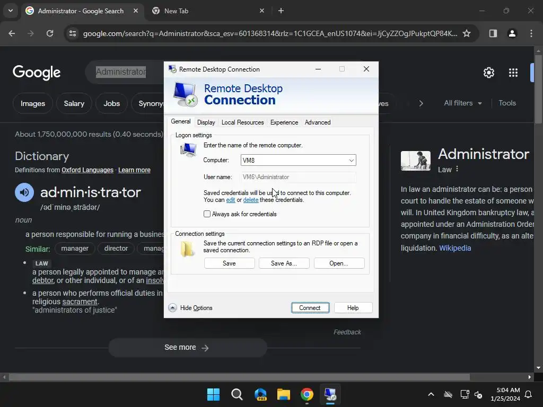
Task: Click the grayed User name field
Action: pyautogui.click(x=298, y=177)
